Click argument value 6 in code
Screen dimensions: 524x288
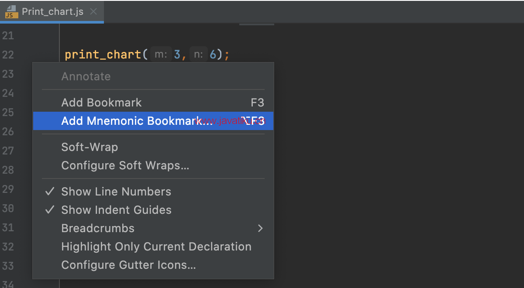tap(213, 55)
